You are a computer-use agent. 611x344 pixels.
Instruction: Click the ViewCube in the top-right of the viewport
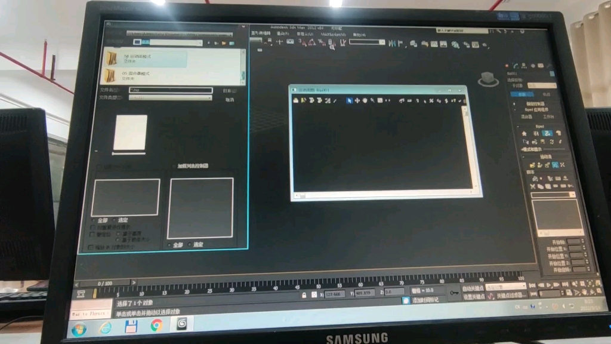(x=486, y=78)
